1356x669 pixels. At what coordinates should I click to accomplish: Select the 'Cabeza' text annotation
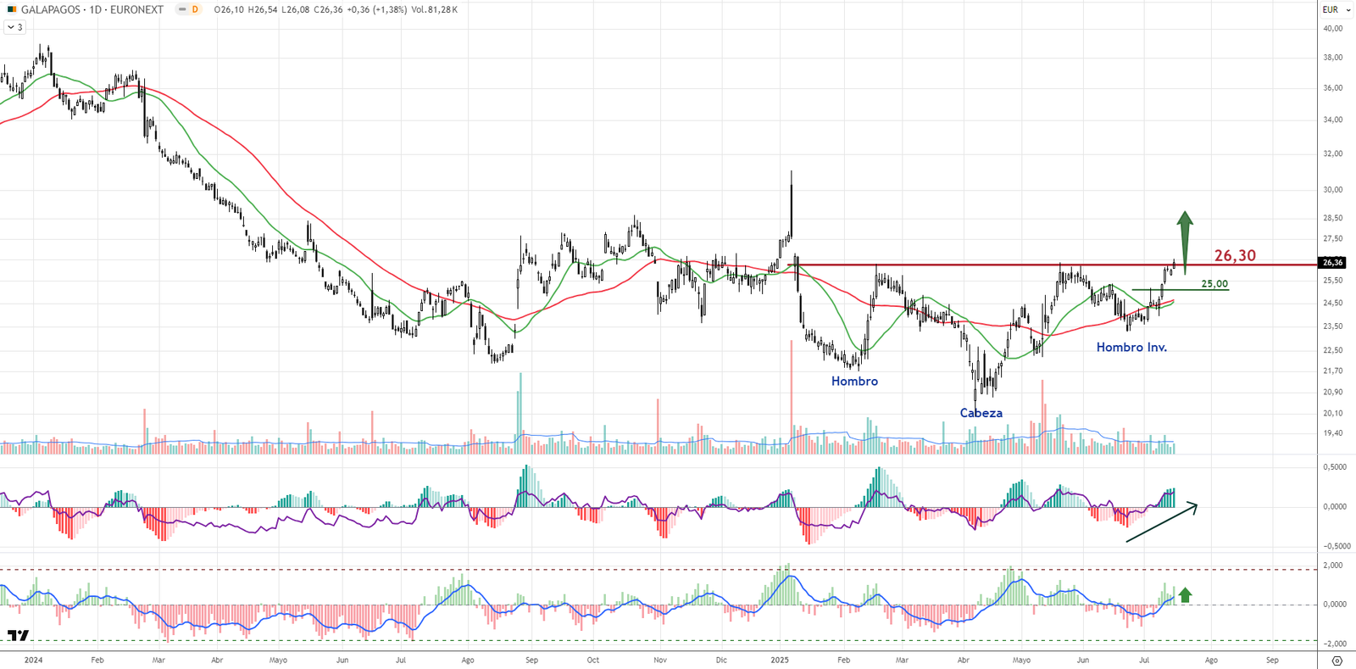(x=981, y=413)
